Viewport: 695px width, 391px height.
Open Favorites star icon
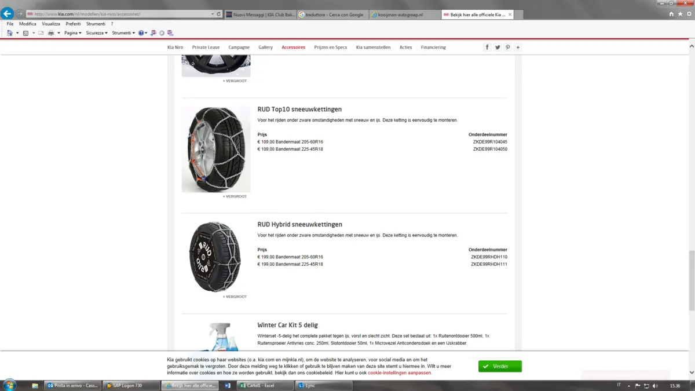click(x=681, y=14)
